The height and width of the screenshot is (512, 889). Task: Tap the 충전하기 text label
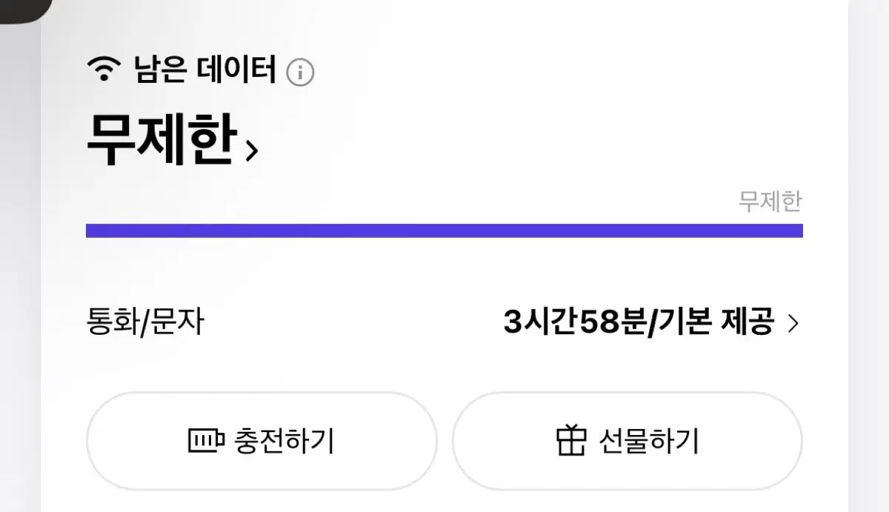click(x=284, y=441)
